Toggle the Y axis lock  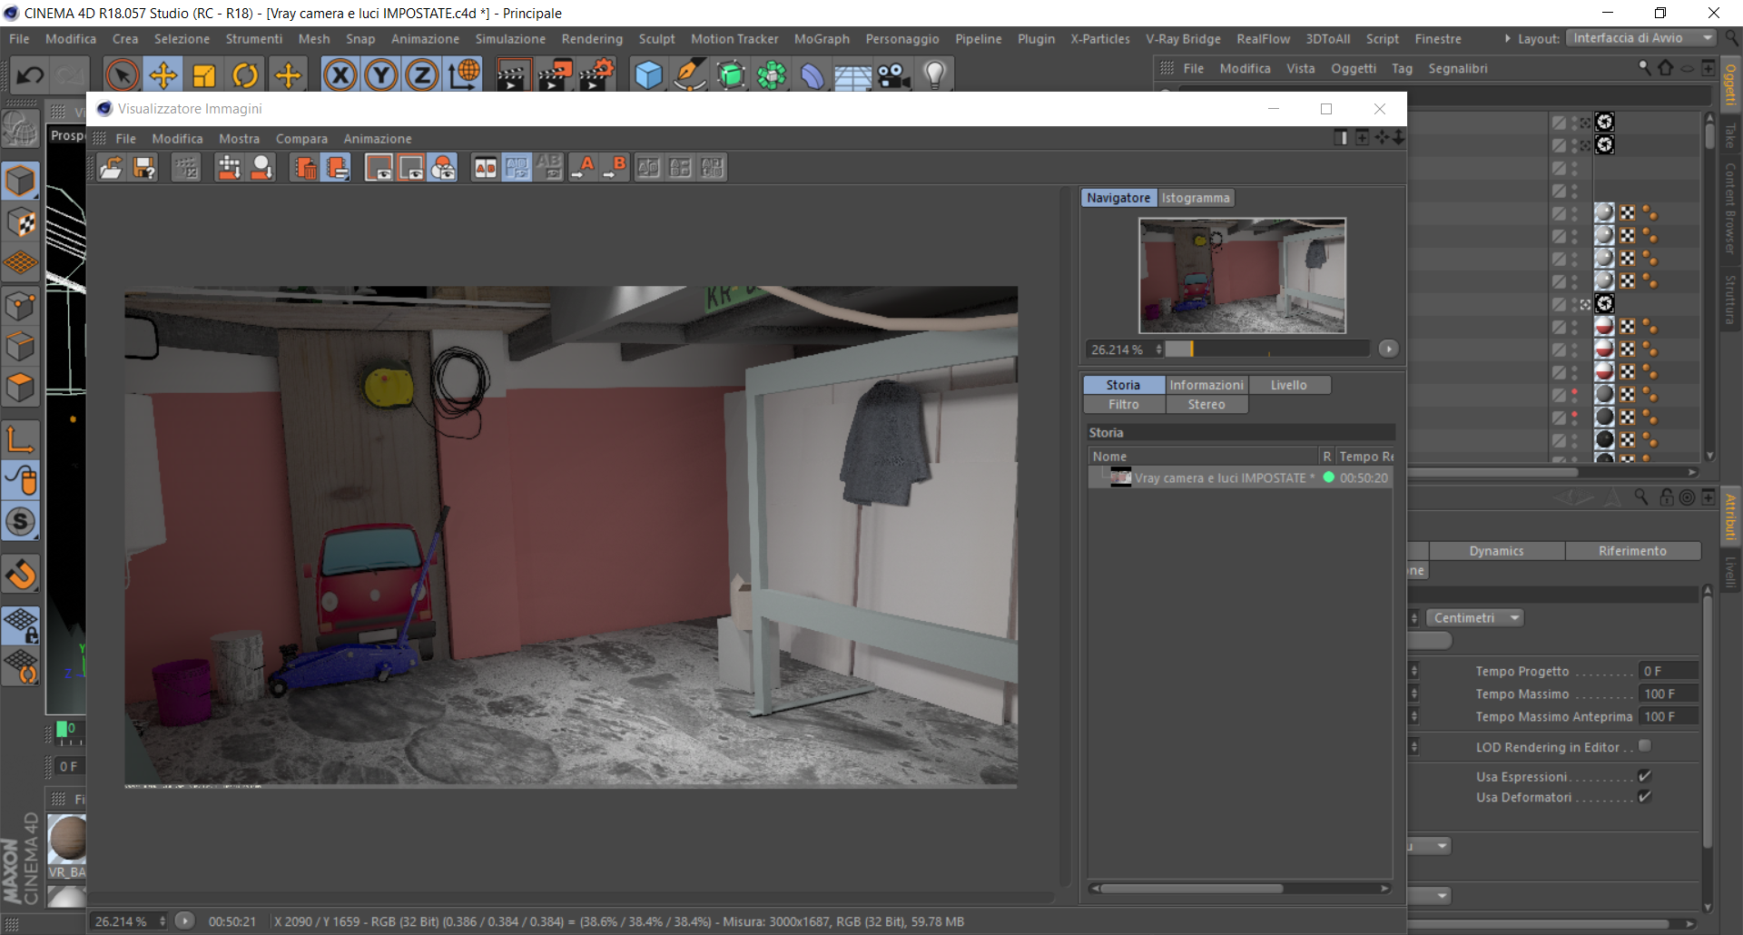coord(381,75)
